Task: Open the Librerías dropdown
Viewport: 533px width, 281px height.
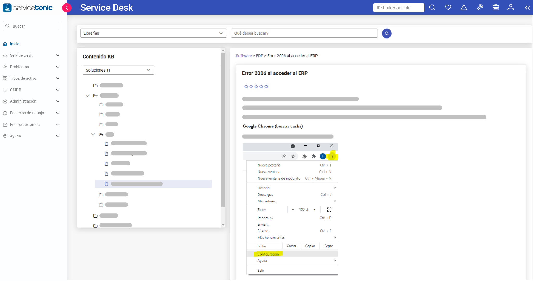Action: 153,33
